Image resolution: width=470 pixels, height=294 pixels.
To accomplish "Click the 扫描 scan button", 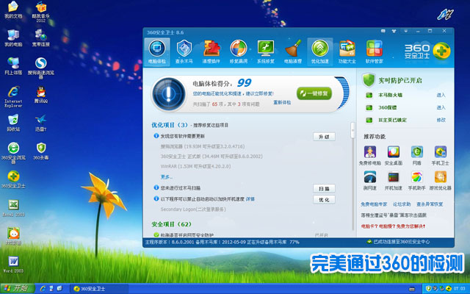I will (324, 188).
